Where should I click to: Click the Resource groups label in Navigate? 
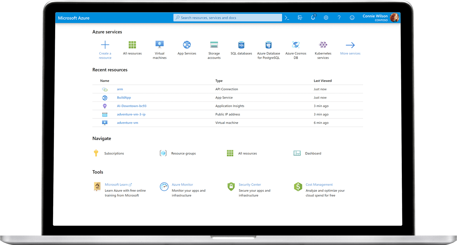pos(183,153)
